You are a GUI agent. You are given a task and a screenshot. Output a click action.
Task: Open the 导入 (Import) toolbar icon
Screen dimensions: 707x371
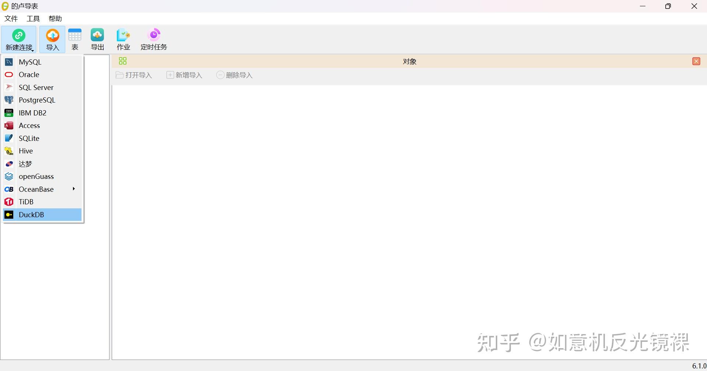(x=52, y=39)
